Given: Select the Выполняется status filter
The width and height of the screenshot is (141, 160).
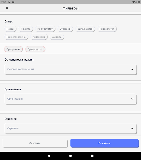Looking at the screenshot, I should 85,29.
